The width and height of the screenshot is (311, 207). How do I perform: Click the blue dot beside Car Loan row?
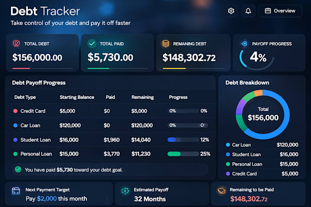point(15,125)
